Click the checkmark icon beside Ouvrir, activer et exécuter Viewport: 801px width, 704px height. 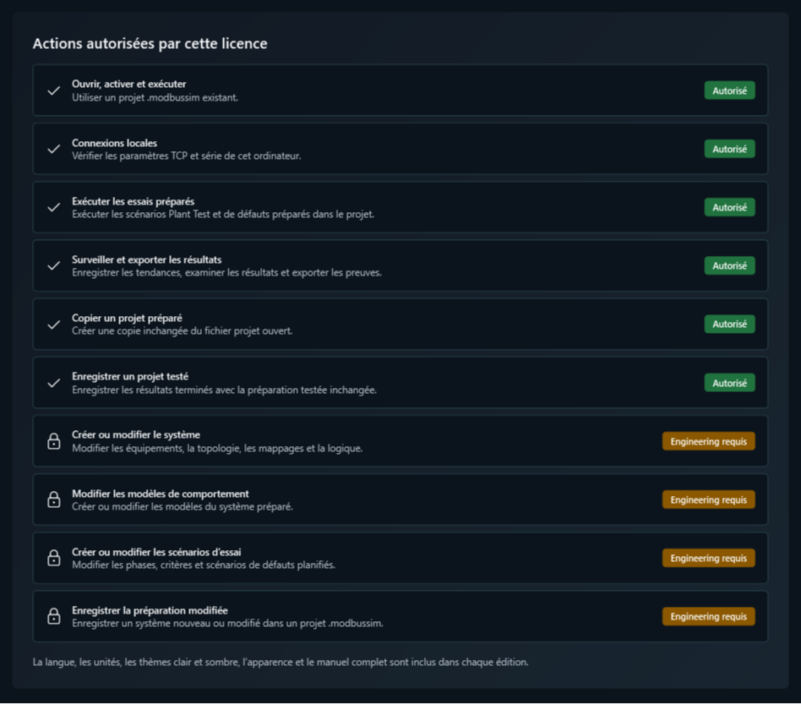(x=53, y=91)
